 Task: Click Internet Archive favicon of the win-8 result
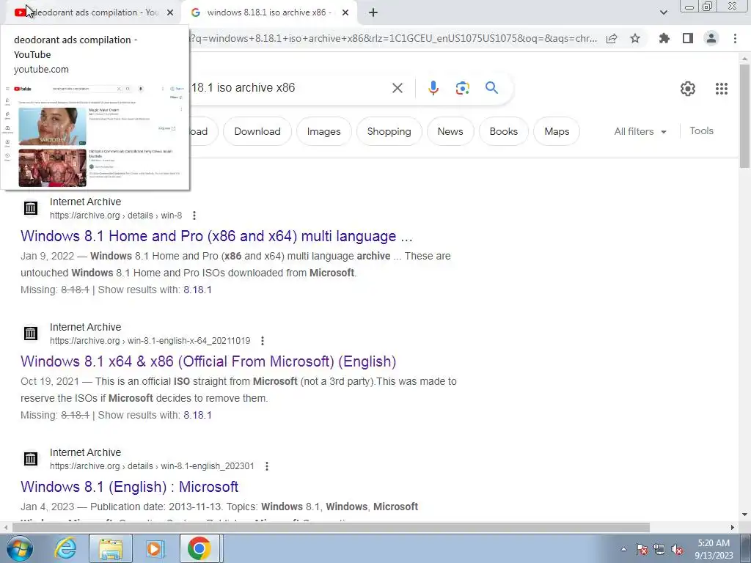click(x=31, y=208)
